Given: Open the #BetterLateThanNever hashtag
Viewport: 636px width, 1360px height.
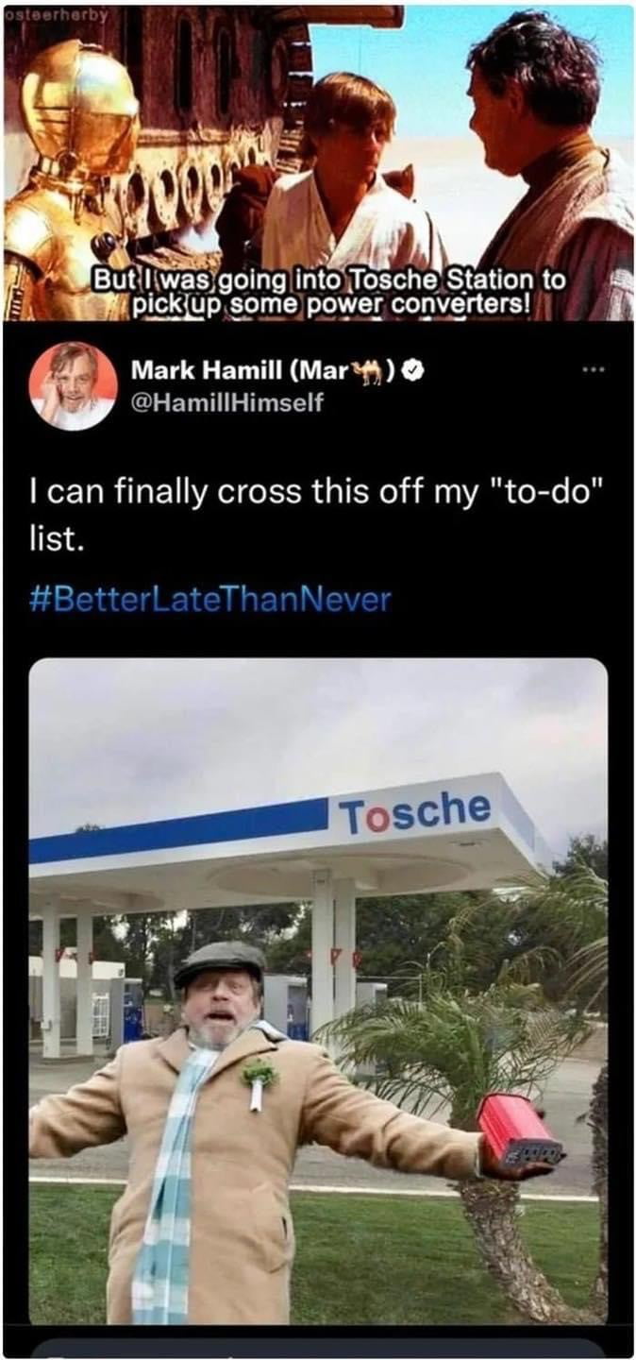Looking at the screenshot, I should [209, 599].
